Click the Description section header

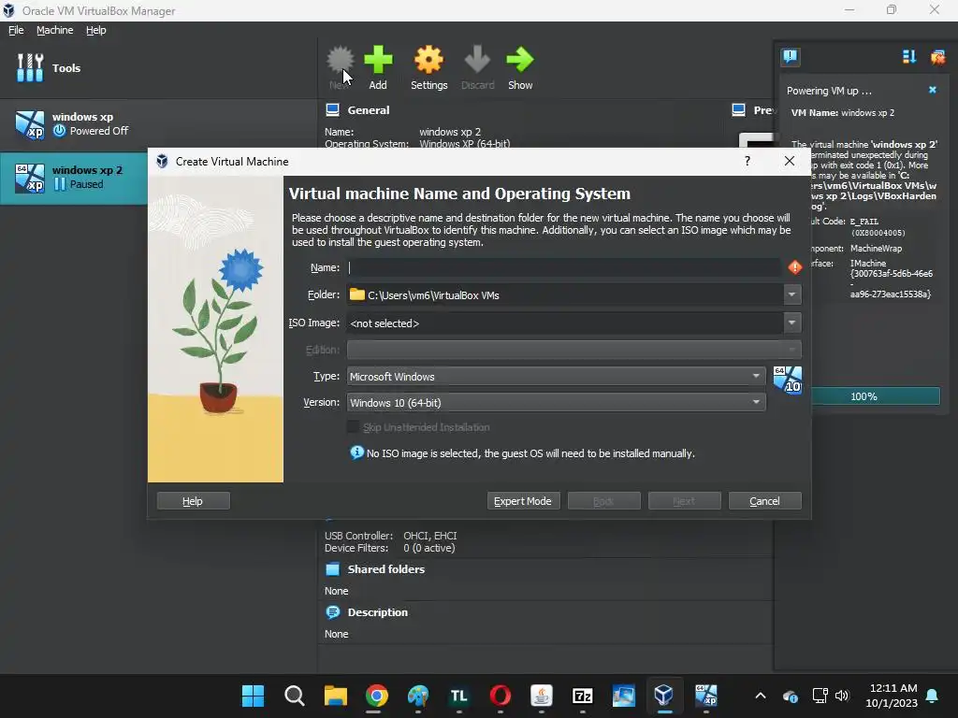point(378,611)
